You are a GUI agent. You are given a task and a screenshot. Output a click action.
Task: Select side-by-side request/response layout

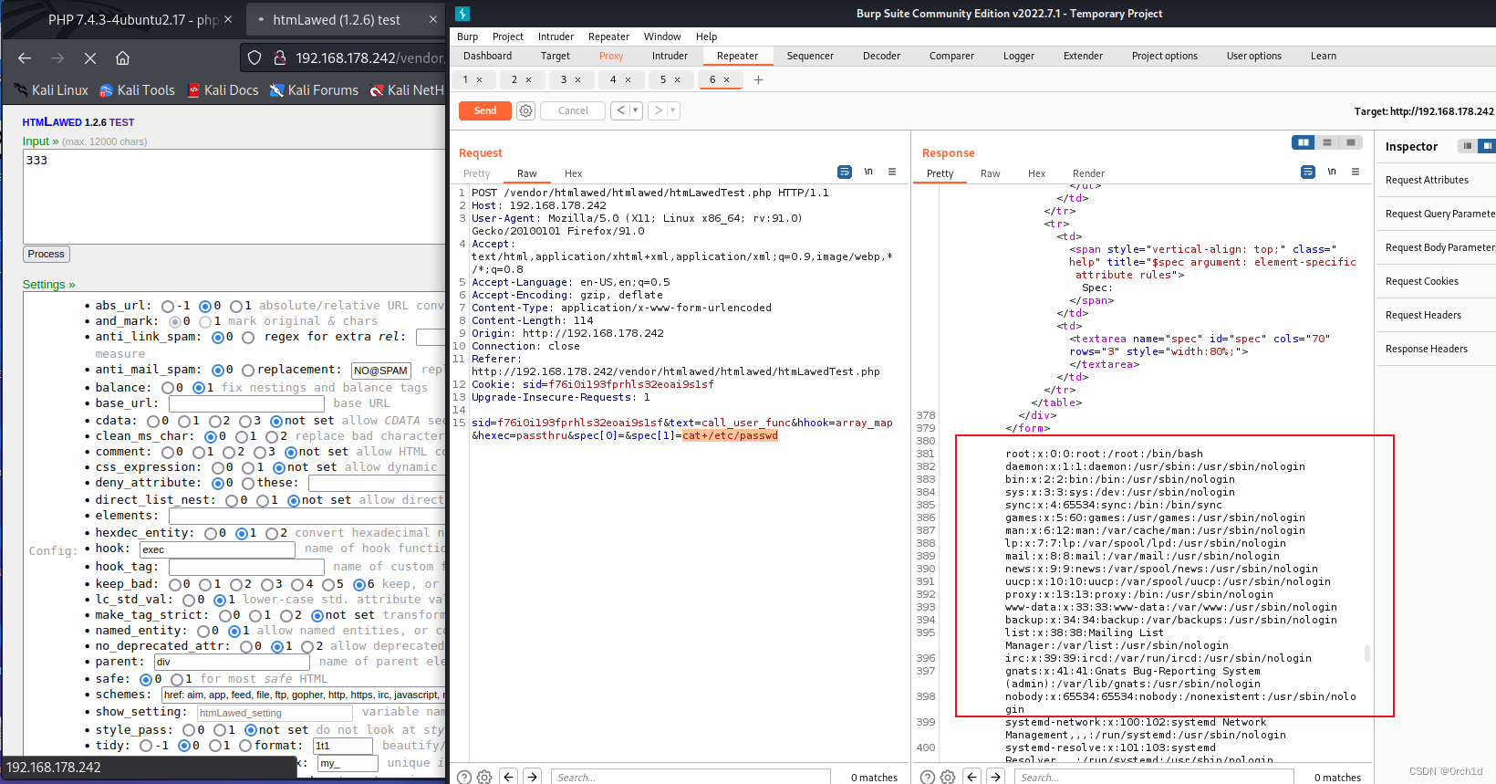(1304, 142)
